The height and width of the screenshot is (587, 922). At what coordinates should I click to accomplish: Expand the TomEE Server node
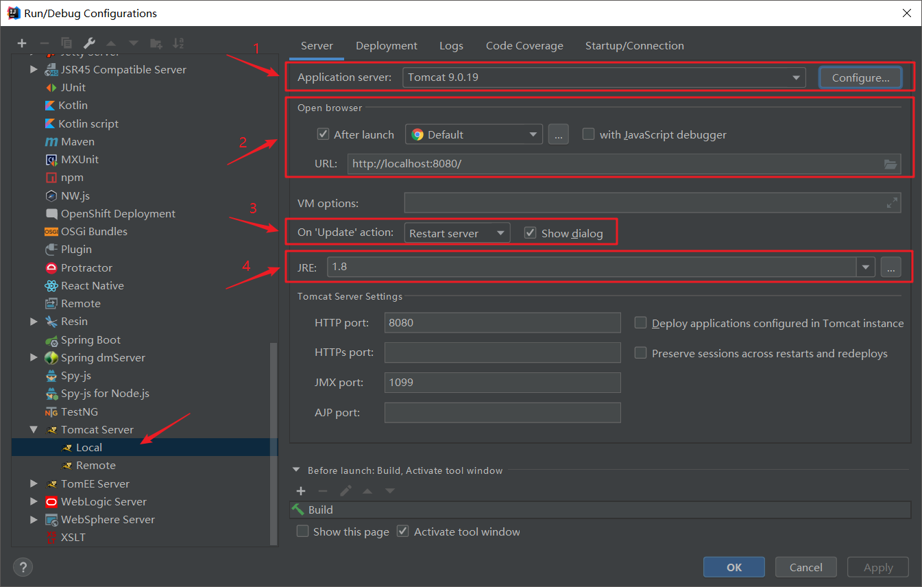tap(34, 484)
